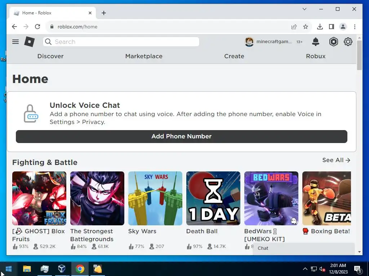369x276 pixels.
Task: Open Chrome three-dot menu
Action: (x=355, y=27)
